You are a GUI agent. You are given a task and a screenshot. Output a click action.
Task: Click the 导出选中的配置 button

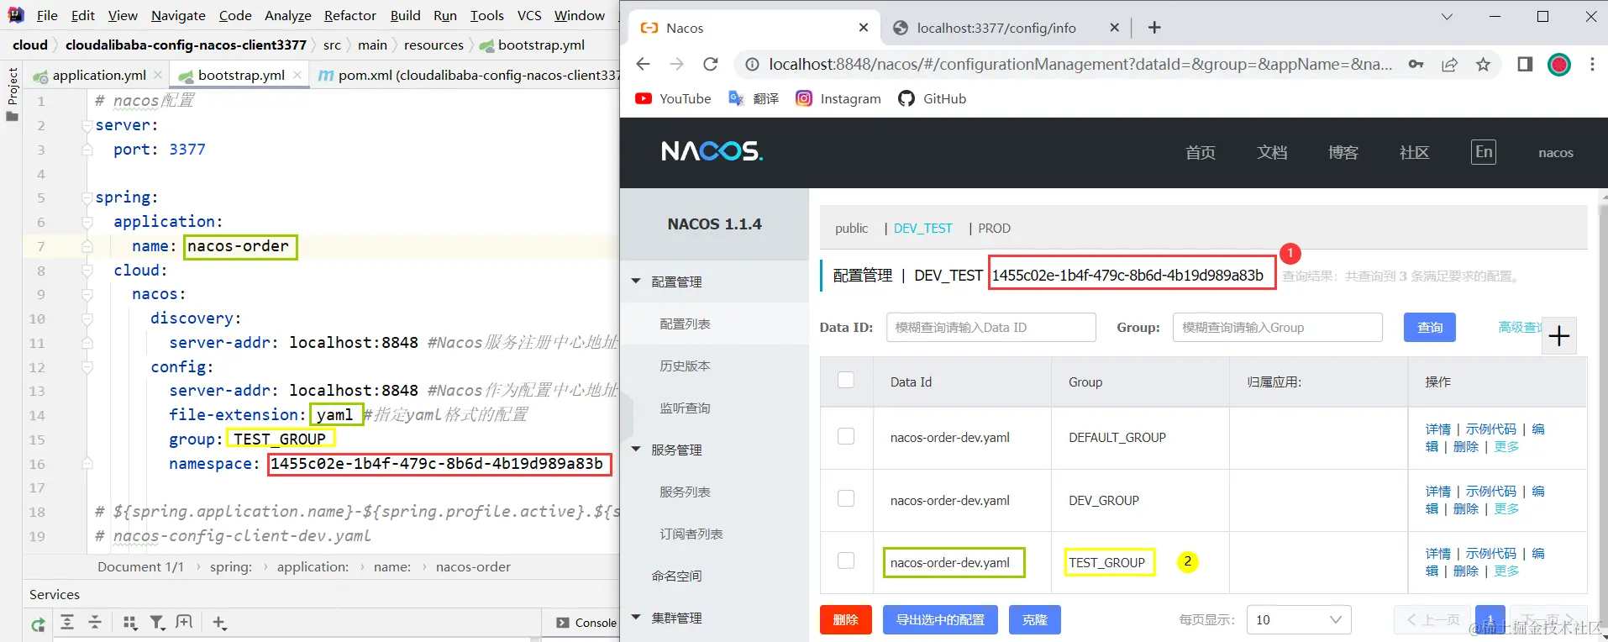[x=940, y=619]
